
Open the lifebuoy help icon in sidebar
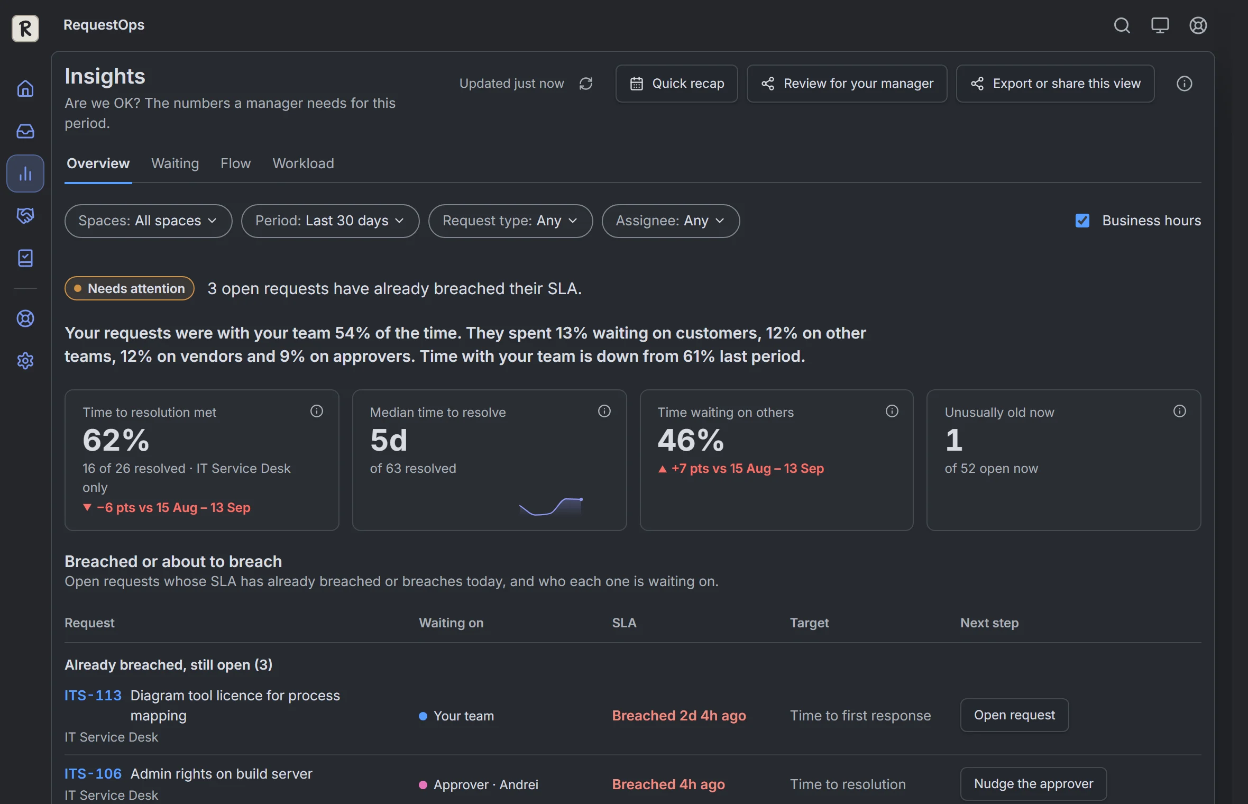25,318
